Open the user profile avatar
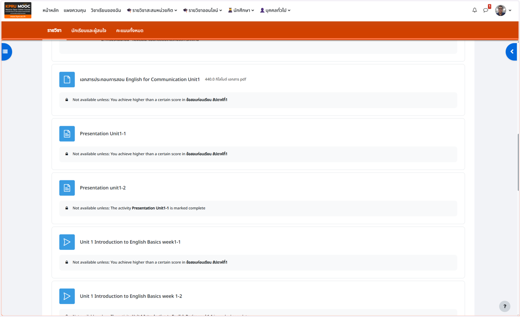This screenshot has width=520, height=317. 500,10
